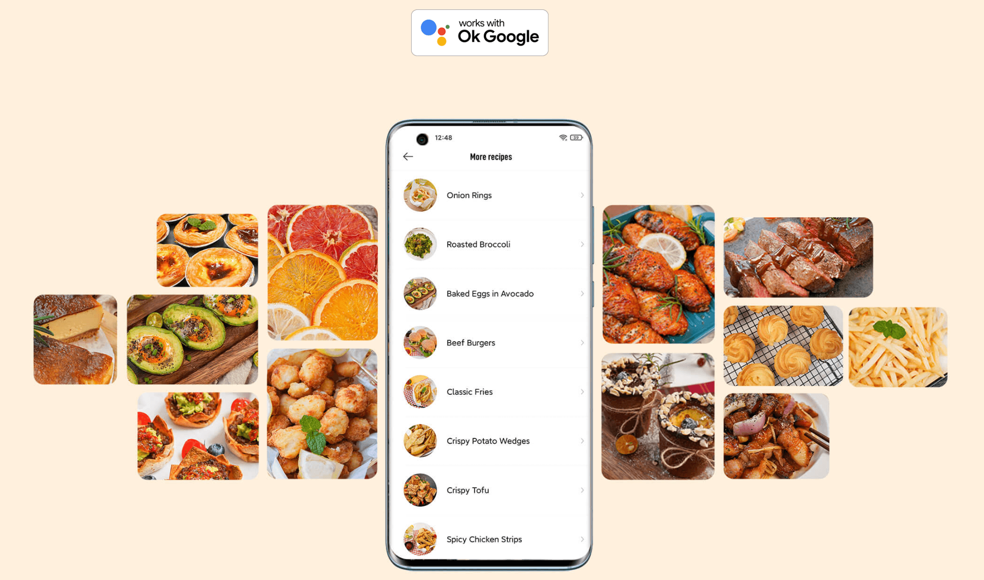Screen dimensions: 984x580
Task: Open the Onion Rings recipe
Action: [x=492, y=195]
